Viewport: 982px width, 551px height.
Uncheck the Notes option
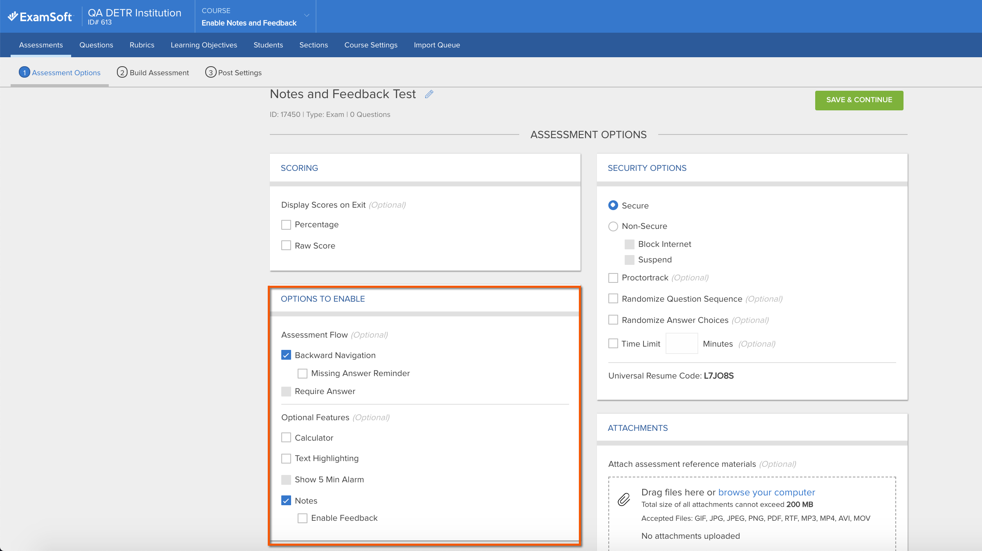point(286,501)
